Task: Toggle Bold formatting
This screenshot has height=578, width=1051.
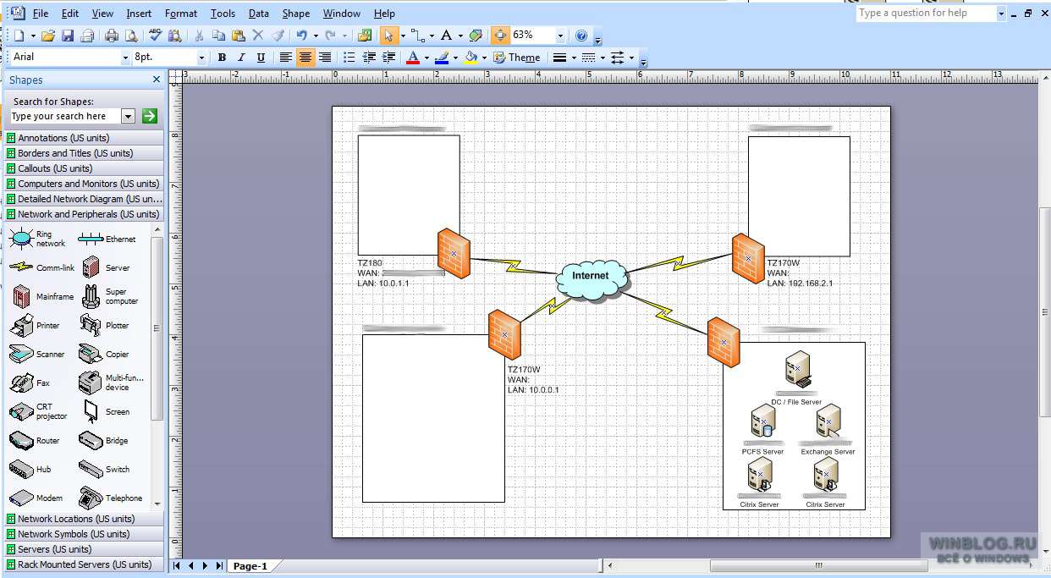Action: pos(222,58)
